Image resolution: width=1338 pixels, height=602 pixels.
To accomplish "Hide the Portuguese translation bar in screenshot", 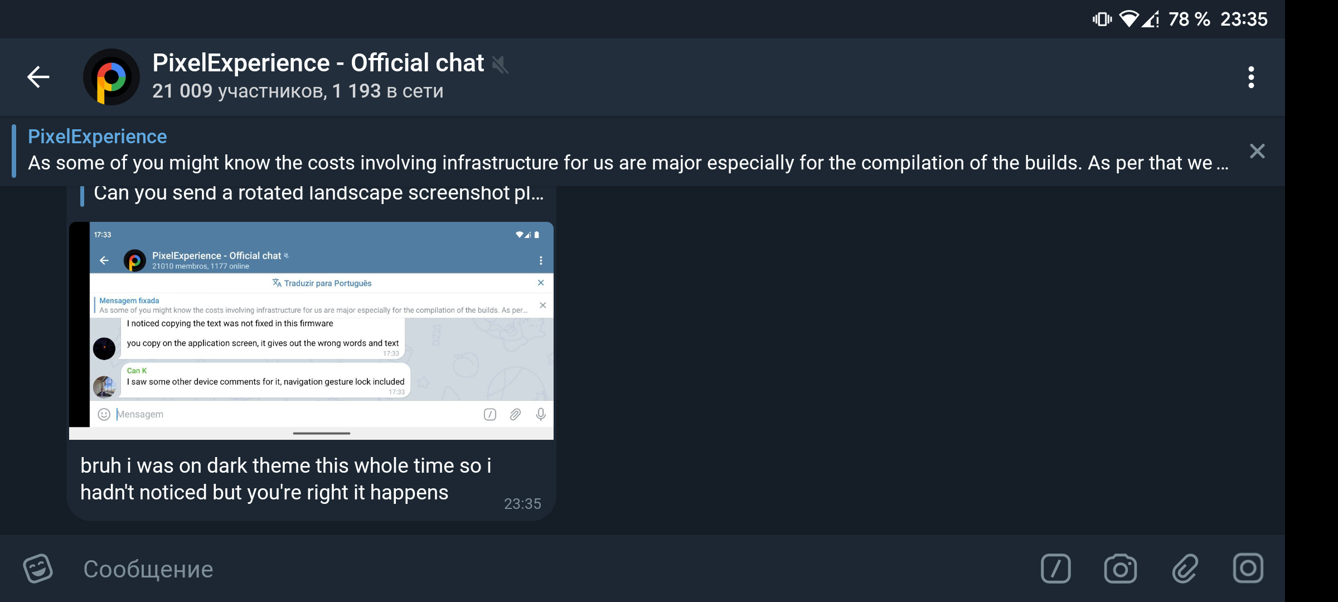I will (540, 283).
